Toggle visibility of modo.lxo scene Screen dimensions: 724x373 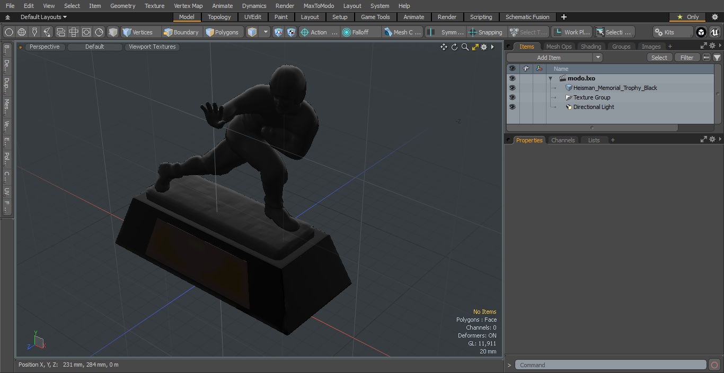point(512,78)
